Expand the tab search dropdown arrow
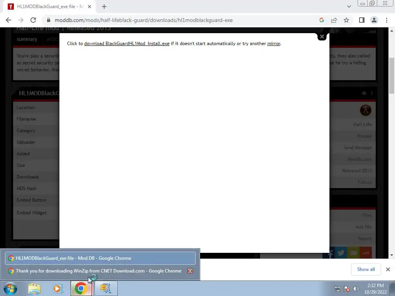Image resolution: width=395 pixels, height=296 pixels. point(349,7)
